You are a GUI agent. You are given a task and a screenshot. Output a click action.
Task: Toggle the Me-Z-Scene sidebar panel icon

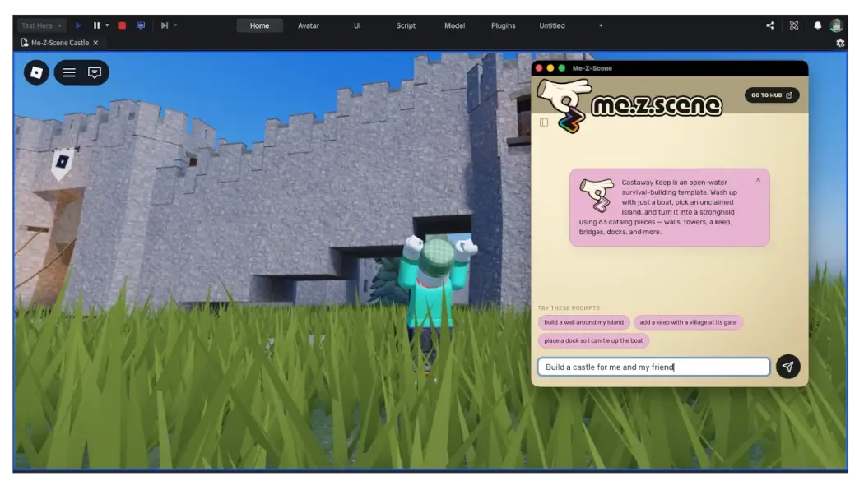tap(544, 122)
